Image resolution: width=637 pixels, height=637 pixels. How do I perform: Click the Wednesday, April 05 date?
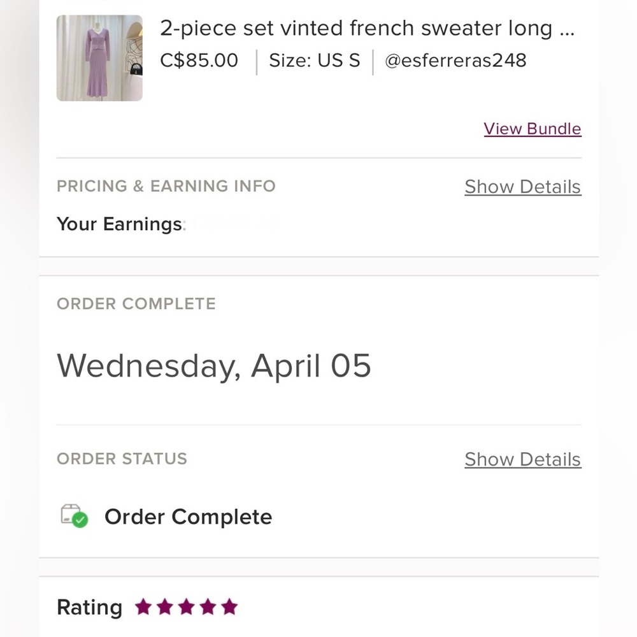click(213, 366)
